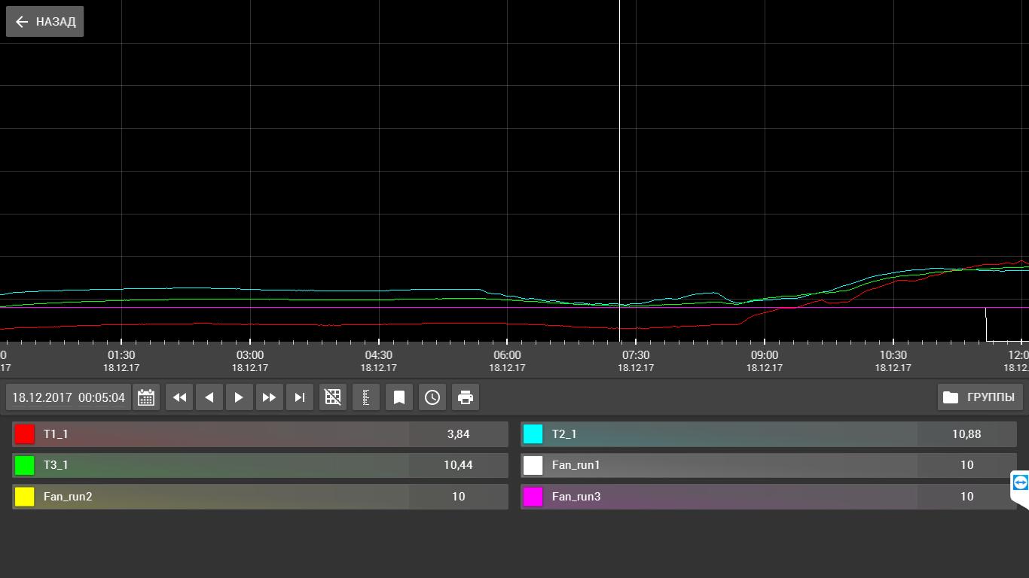Open the TeamViewer side panel tab

tap(1020, 483)
